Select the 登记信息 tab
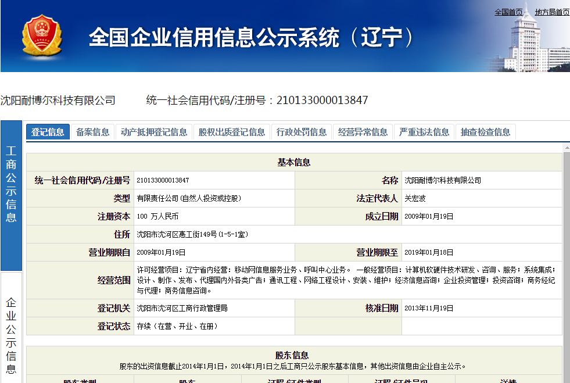The width and height of the screenshot is (570, 383). click(48, 132)
